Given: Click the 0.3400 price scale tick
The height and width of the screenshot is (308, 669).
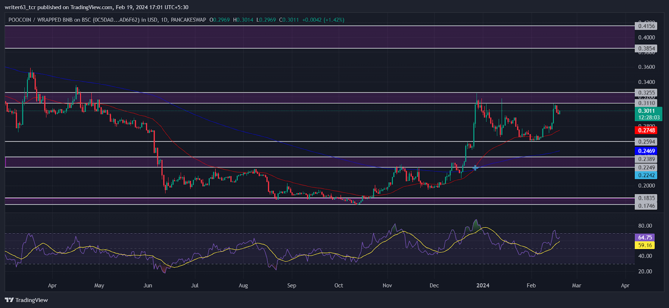Looking at the screenshot, I should pyautogui.click(x=646, y=82).
